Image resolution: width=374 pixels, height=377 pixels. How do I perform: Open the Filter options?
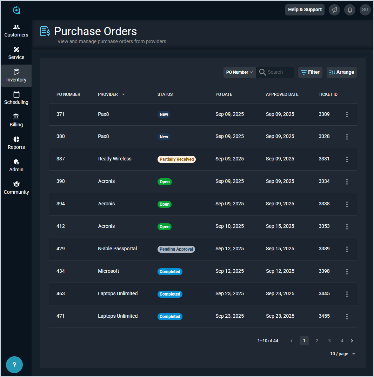coord(310,72)
